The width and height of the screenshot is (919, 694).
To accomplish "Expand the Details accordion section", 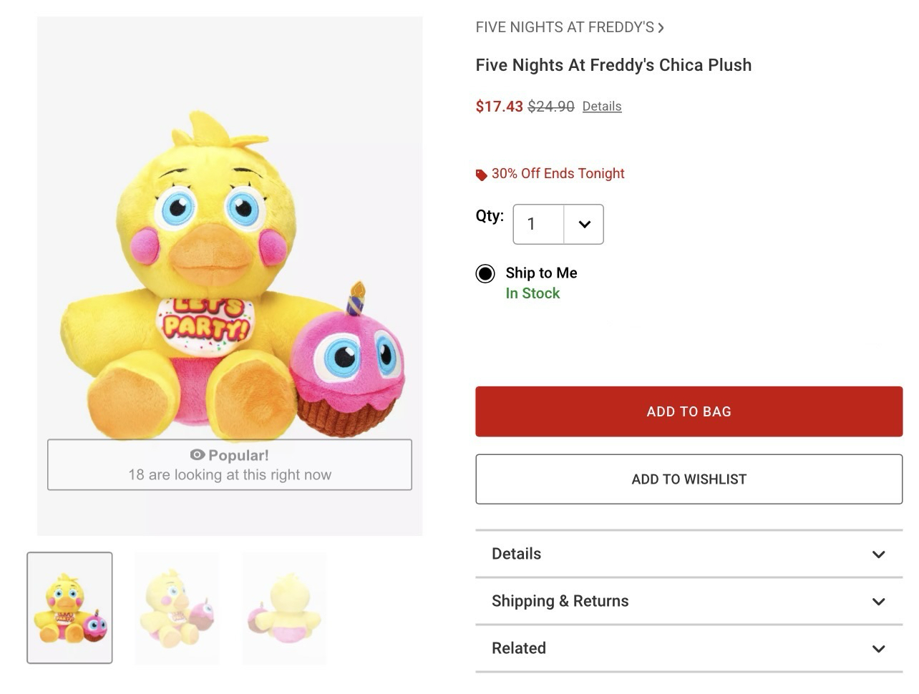I will pyautogui.click(x=688, y=554).
